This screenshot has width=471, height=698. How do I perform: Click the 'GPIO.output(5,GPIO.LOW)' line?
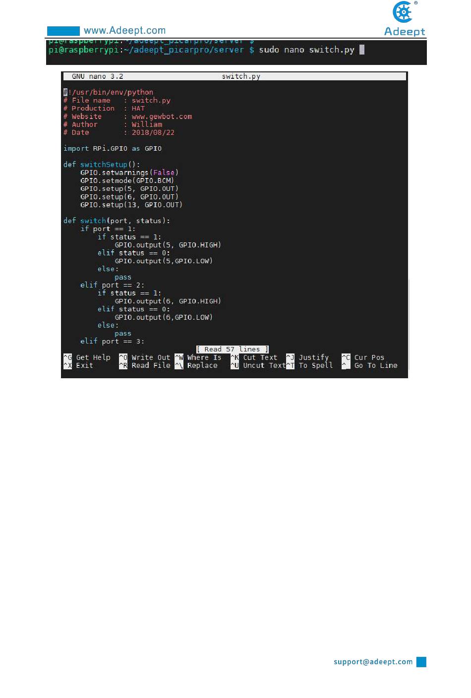point(164,261)
